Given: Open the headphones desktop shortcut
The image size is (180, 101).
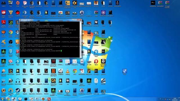Looking at the screenshot, I should pyautogui.click(x=18, y=82).
